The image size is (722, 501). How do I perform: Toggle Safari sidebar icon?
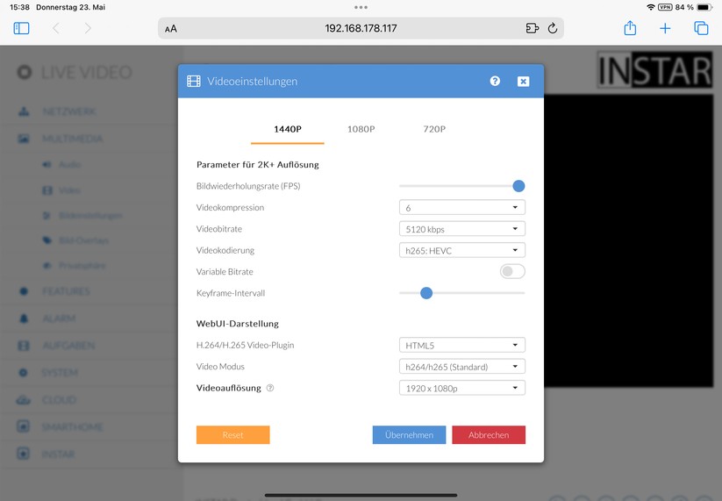[x=21, y=29]
